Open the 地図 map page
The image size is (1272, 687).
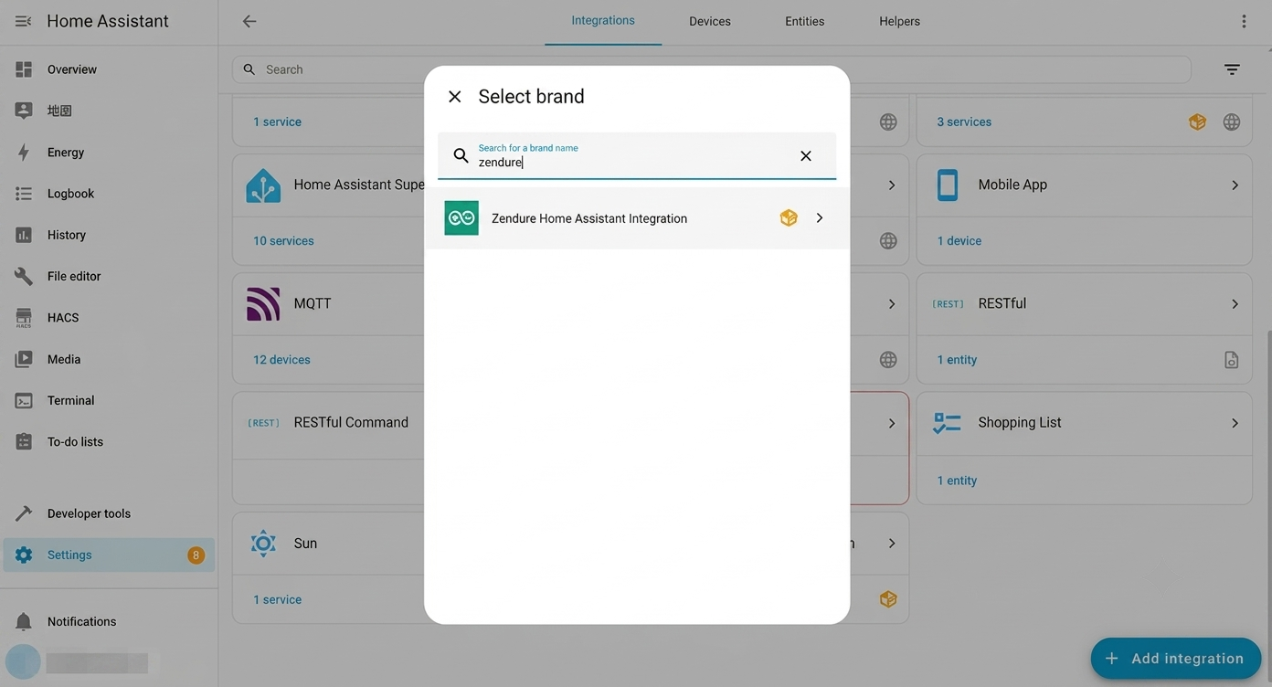tap(109, 111)
